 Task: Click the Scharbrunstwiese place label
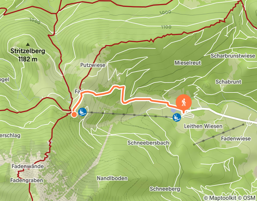tap(233, 56)
